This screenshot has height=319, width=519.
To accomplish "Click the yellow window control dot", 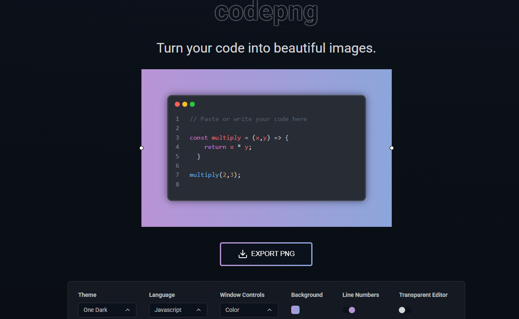I will click(x=185, y=104).
